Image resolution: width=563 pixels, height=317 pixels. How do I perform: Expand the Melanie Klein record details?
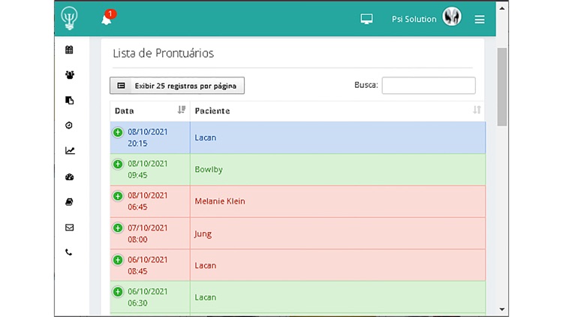(118, 196)
